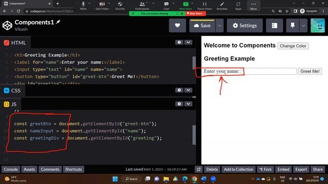Open the Export menu

coord(301,169)
